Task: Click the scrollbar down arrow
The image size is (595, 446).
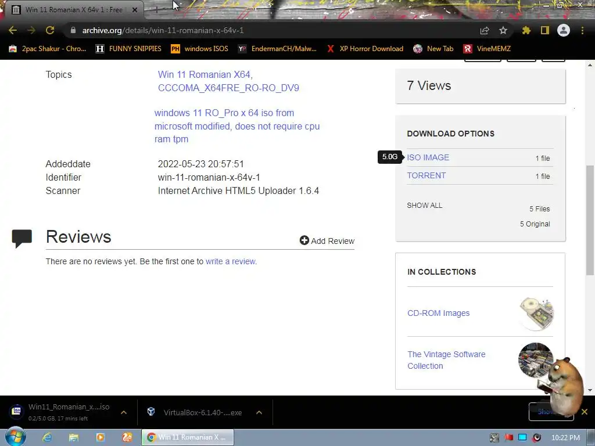Action: pos(590,390)
